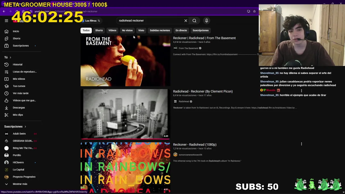Open the Radiohead channel name link
The height and width of the screenshot is (194, 345).
(184, 102)
